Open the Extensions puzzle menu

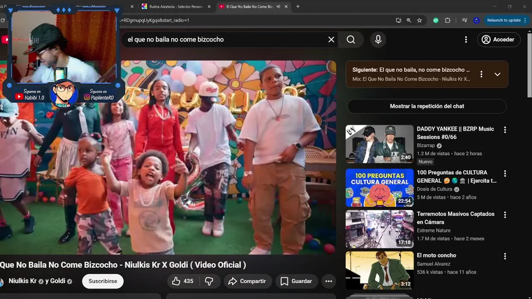click(x=448, y=20)
